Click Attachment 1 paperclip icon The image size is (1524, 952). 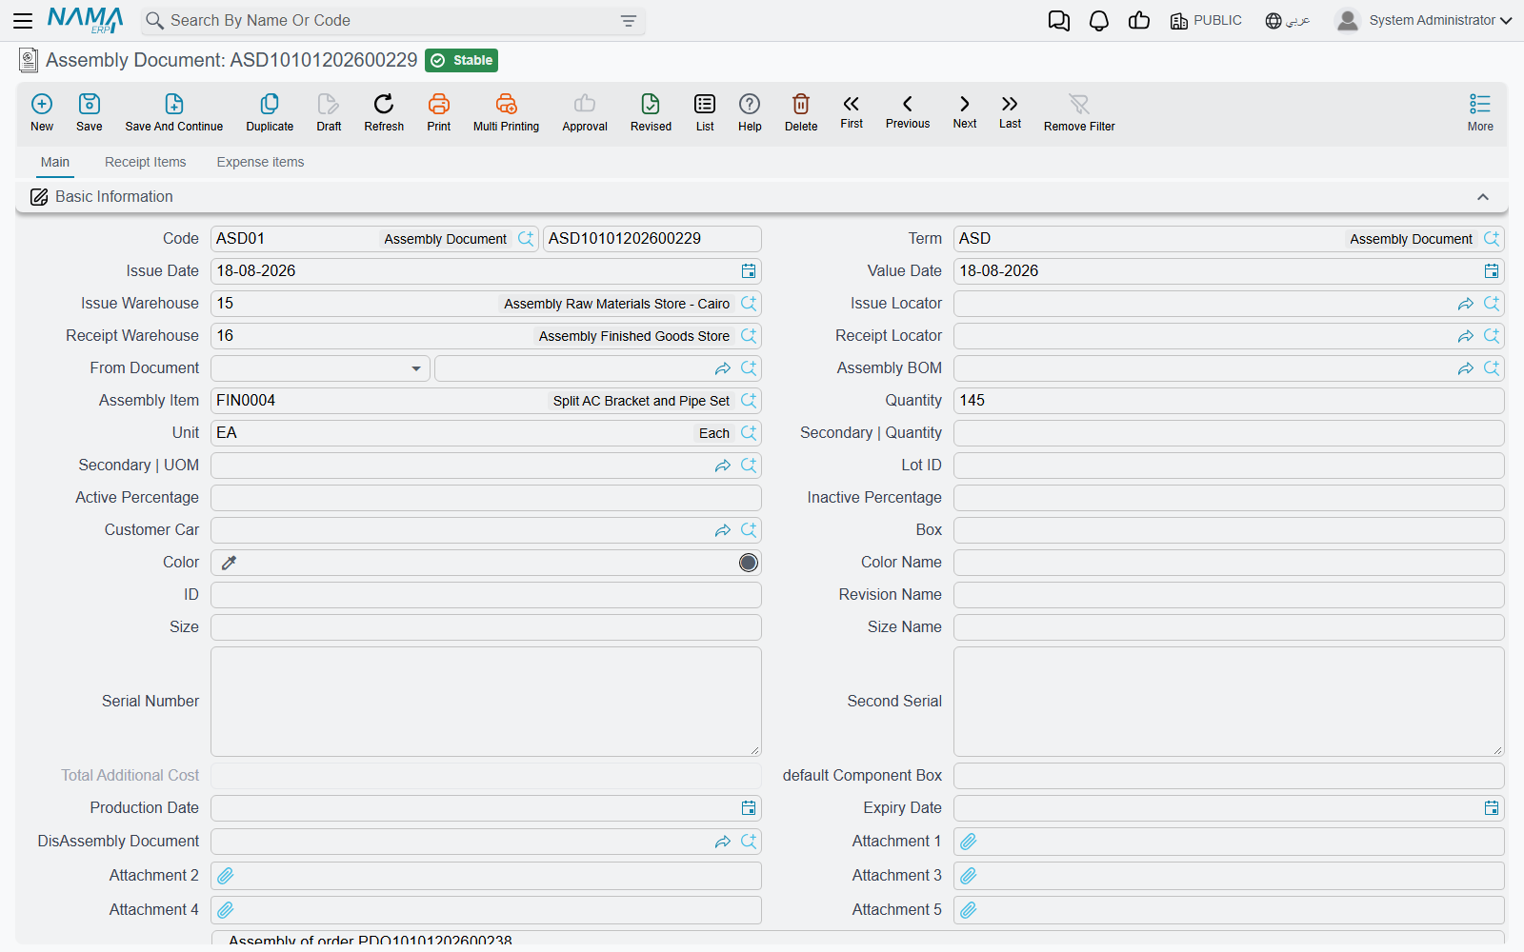click(x=969, y=842)
